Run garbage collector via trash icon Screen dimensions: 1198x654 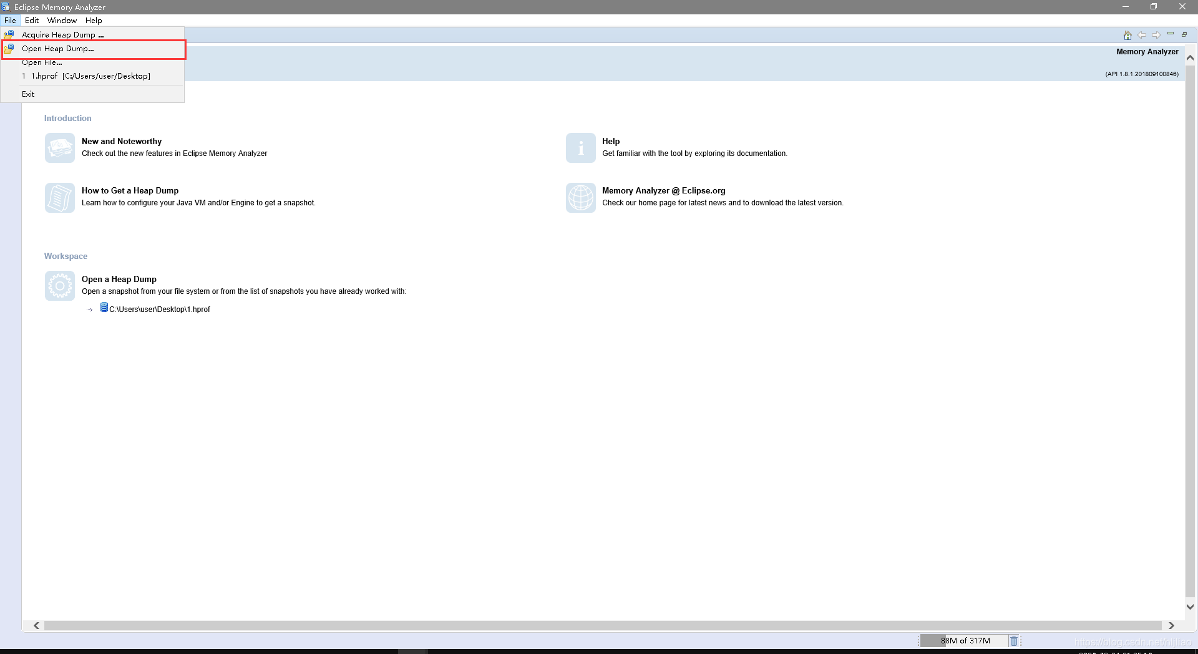(1014, 641)
